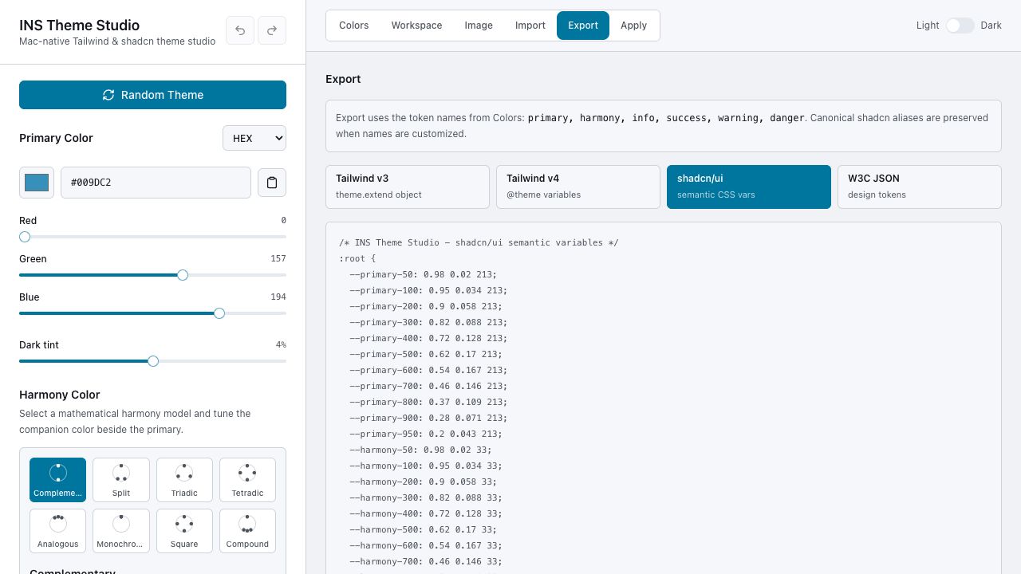Pick Monochromatic harmony model
The image size is (1021, 574).
121,531
